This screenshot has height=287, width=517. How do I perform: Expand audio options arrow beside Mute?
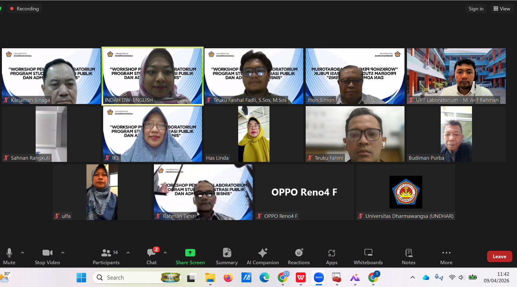click(x=23, y=253)
